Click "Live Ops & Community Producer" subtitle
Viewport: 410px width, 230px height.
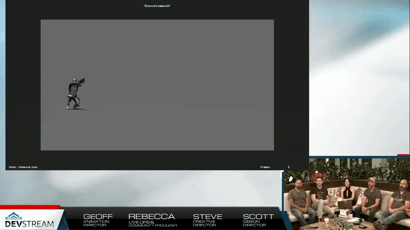[x=152, y=224]
